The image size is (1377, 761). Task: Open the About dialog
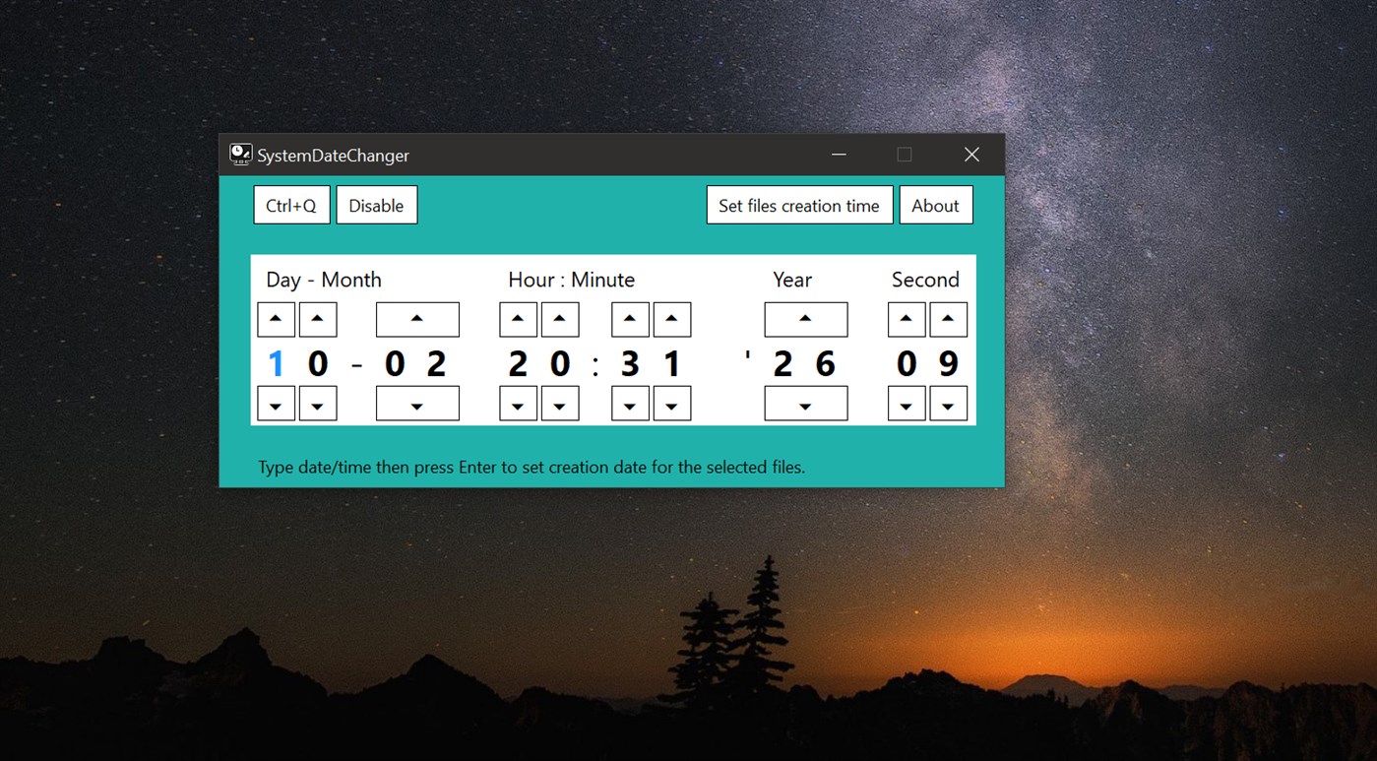click(x=935, y=205)
